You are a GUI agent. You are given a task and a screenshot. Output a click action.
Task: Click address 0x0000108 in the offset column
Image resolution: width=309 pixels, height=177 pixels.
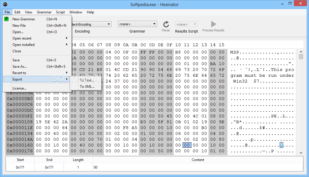pos(20,122)
